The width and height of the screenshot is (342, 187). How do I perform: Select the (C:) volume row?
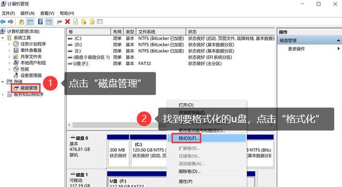pyautogui.click(x=170, y=39)
